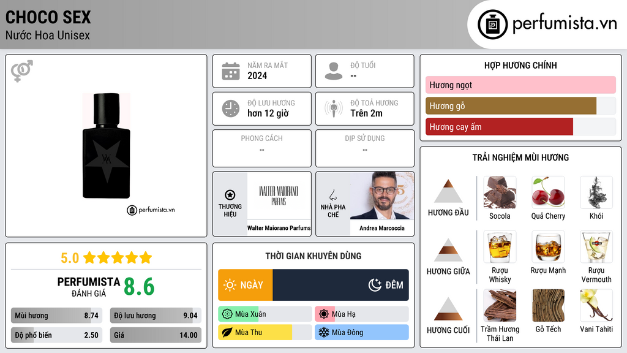Click the Rượu Vermouth note image

click(x=596, y=246)
